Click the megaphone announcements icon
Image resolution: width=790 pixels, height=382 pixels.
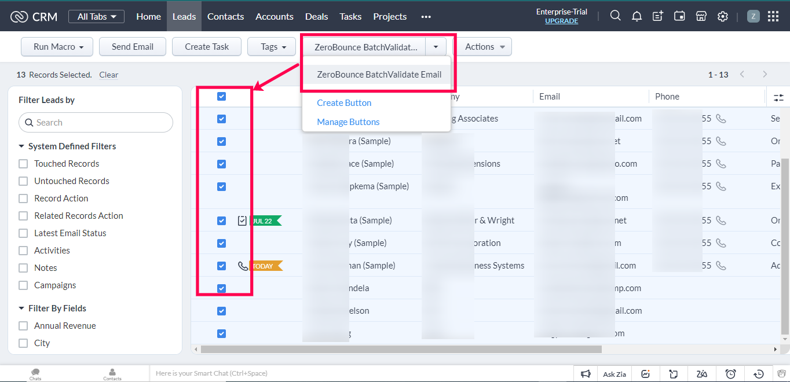point(586,374)
